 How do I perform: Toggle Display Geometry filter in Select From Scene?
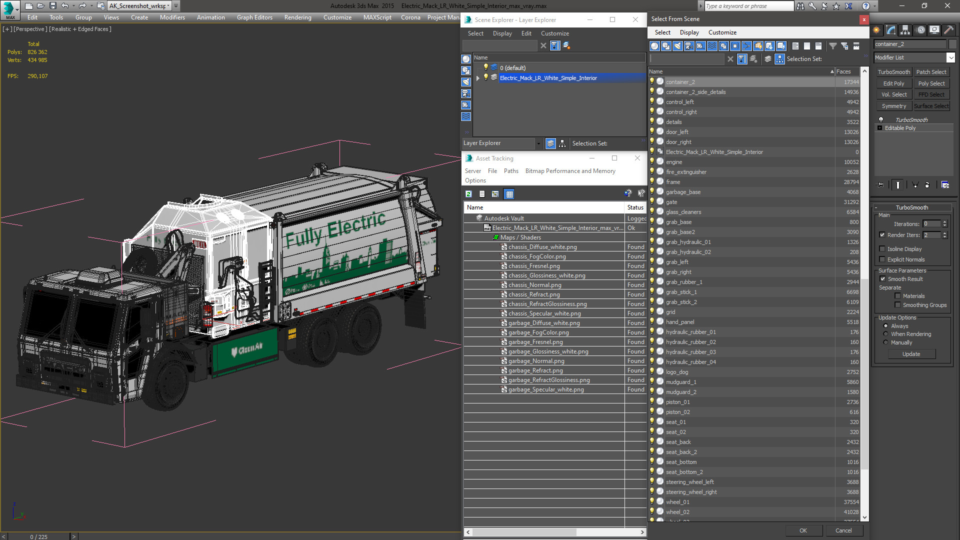pos(654,46)
